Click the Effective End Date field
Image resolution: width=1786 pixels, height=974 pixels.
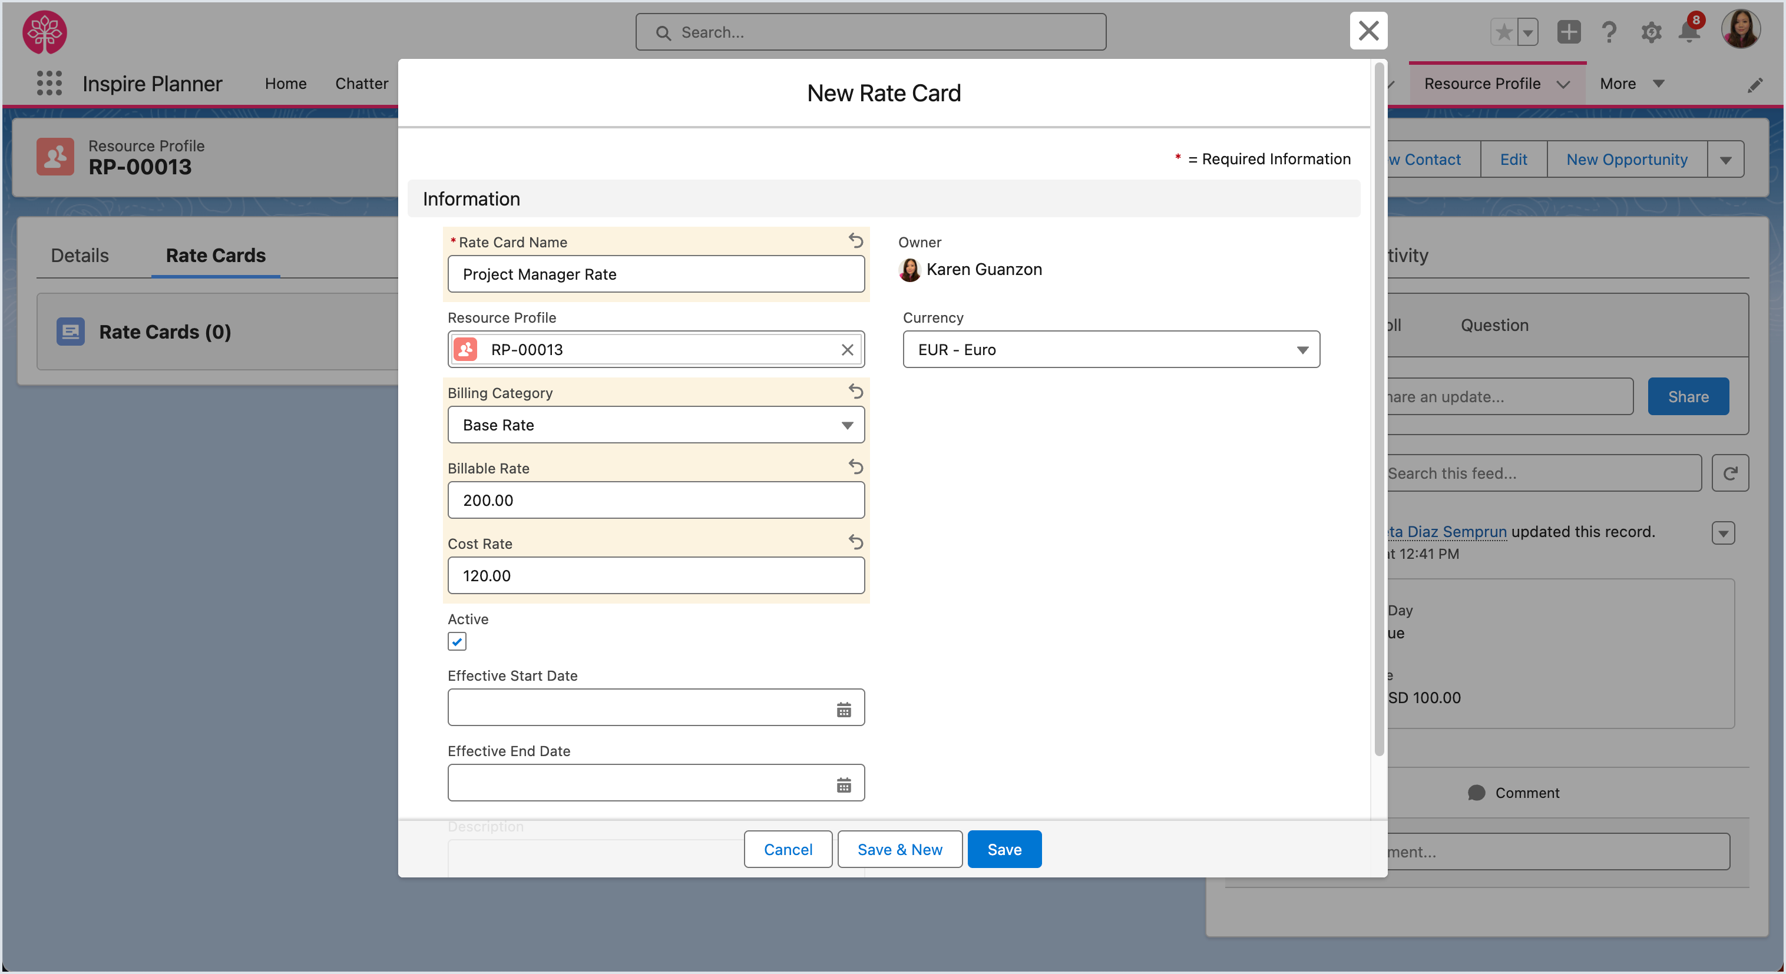point(656,783)
